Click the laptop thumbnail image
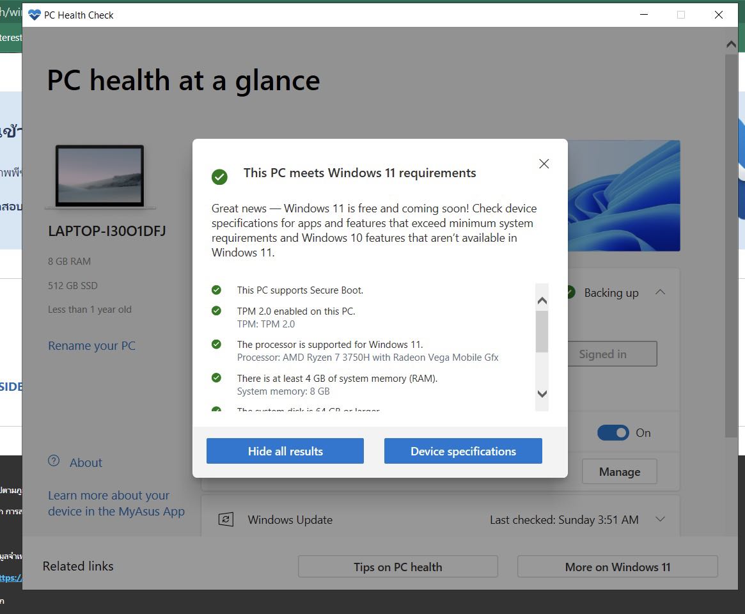745x614 pixels. [100, 177]
